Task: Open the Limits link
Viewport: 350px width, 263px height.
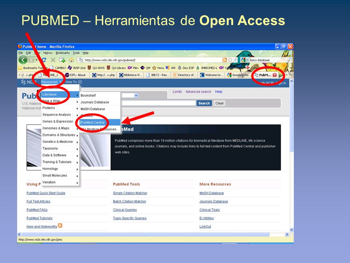Action: tap(177, 92)
